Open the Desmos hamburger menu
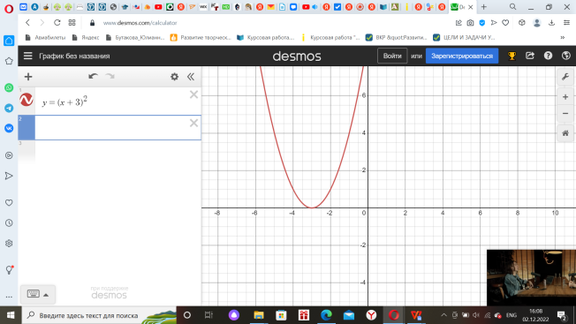The width and height of the screenshot is (576, 324). 28,56
